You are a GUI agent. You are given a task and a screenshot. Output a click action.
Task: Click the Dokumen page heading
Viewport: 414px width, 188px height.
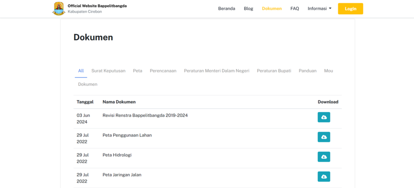pyautogui.click(x=93, y=37)
